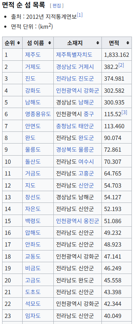Select the area value 374.981
This screenshot has width=134, height=324.
pos(114,79)
